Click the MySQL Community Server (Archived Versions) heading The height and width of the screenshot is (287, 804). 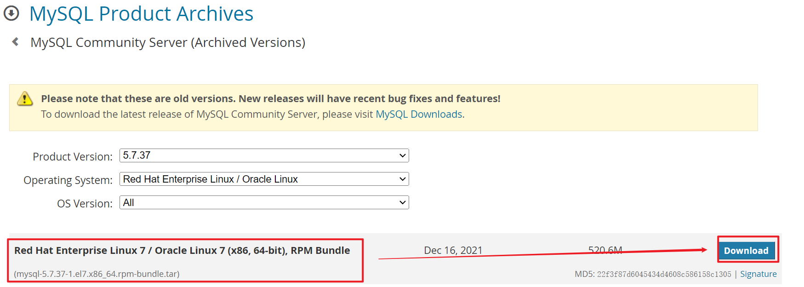tap(168, 42)
